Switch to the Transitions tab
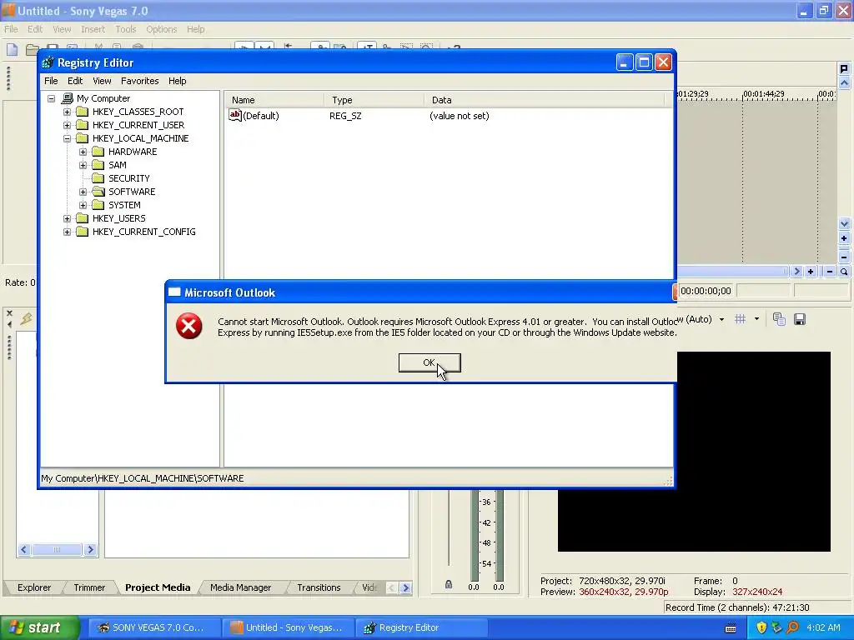Screen dimensions: 854x640 point(319,587)
